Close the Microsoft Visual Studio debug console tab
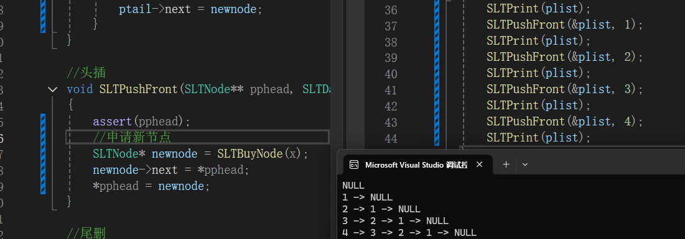Screen dimensions: 685x239 click(x=479, y=165)
